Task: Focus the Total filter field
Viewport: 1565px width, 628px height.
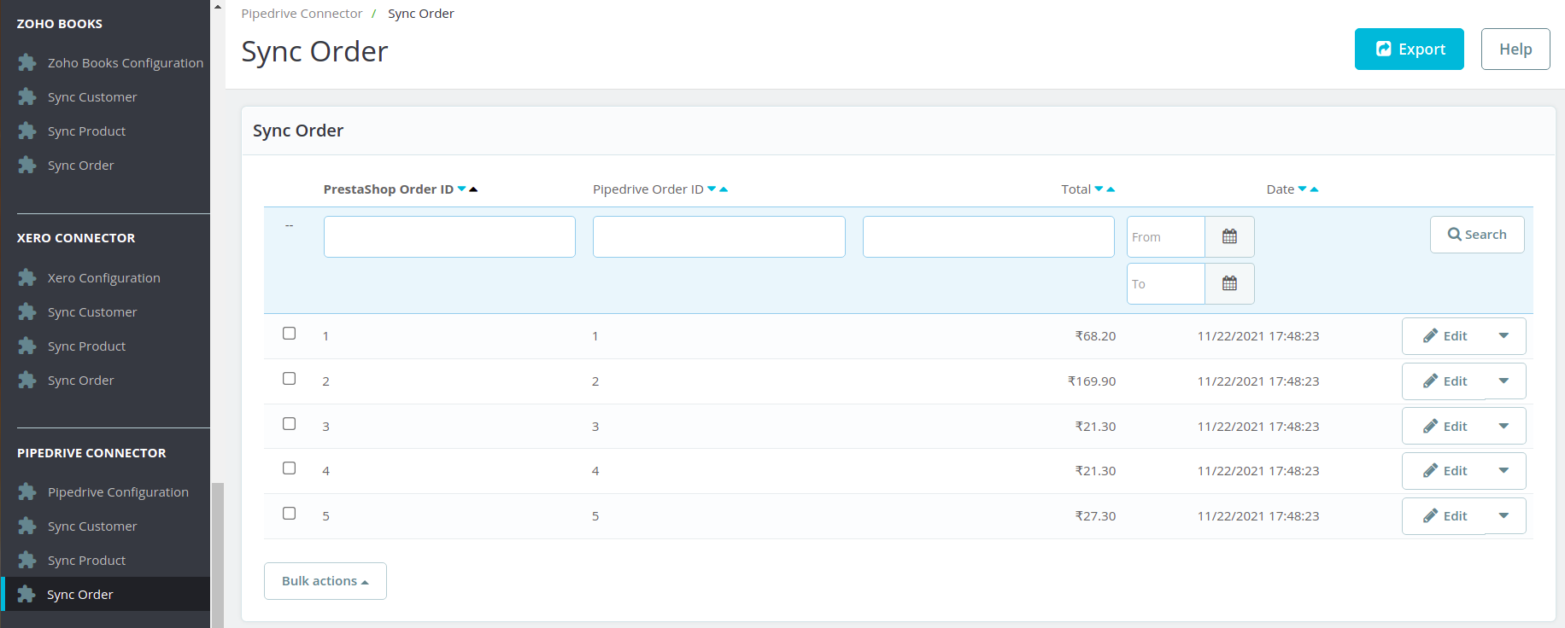Action: click(x=988, y=236)
